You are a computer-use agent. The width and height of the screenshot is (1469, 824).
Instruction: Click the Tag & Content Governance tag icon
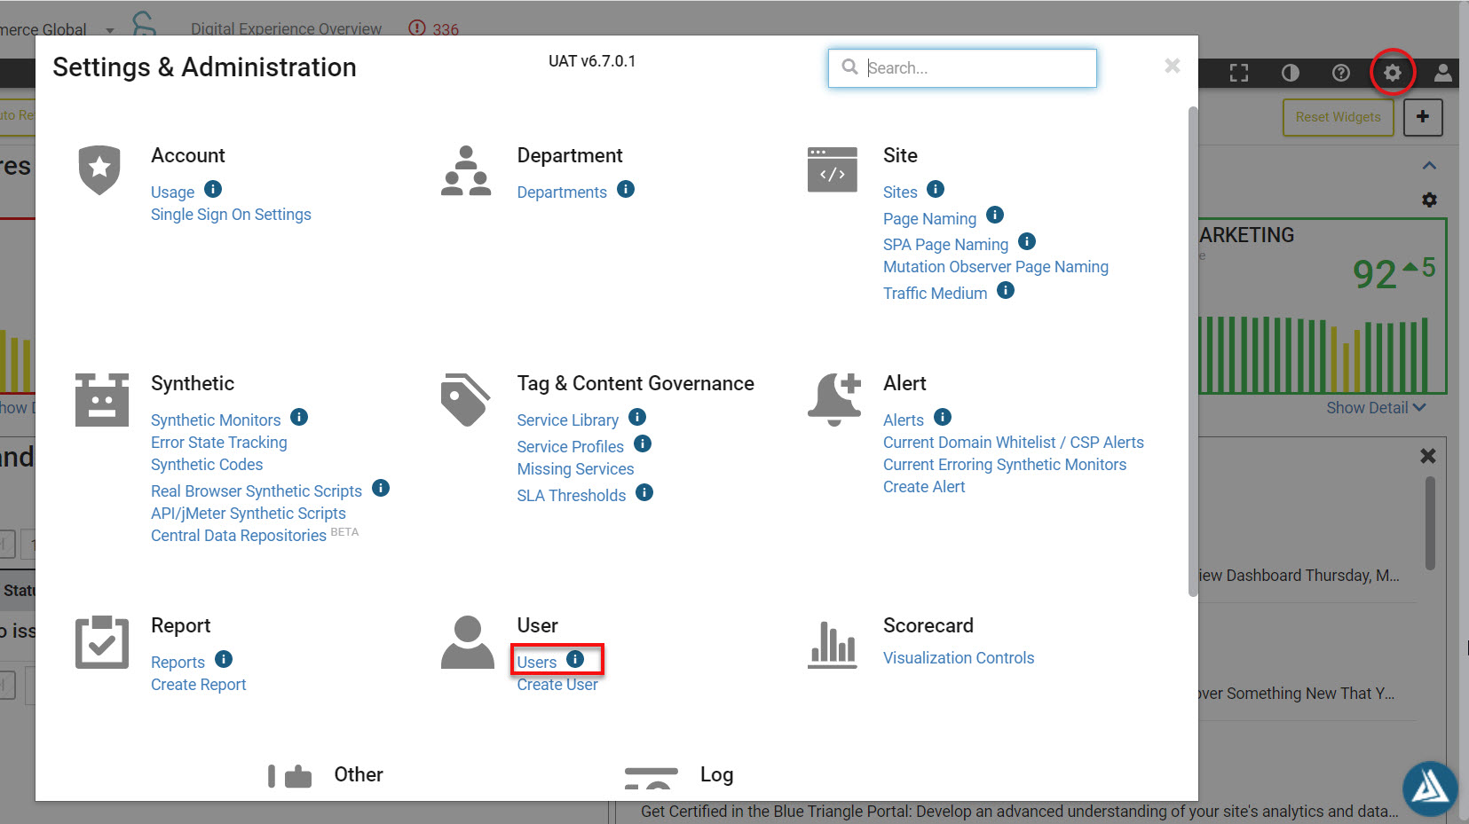point(465,399)
